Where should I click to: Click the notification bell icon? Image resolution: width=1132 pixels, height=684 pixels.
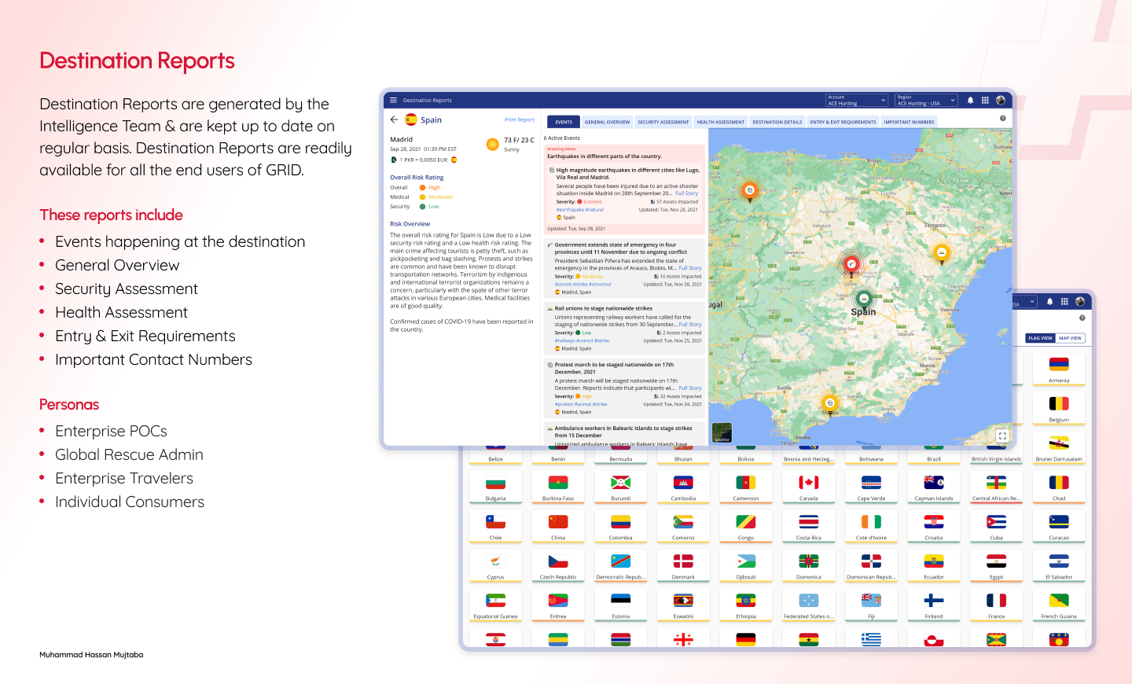(971, 101)
